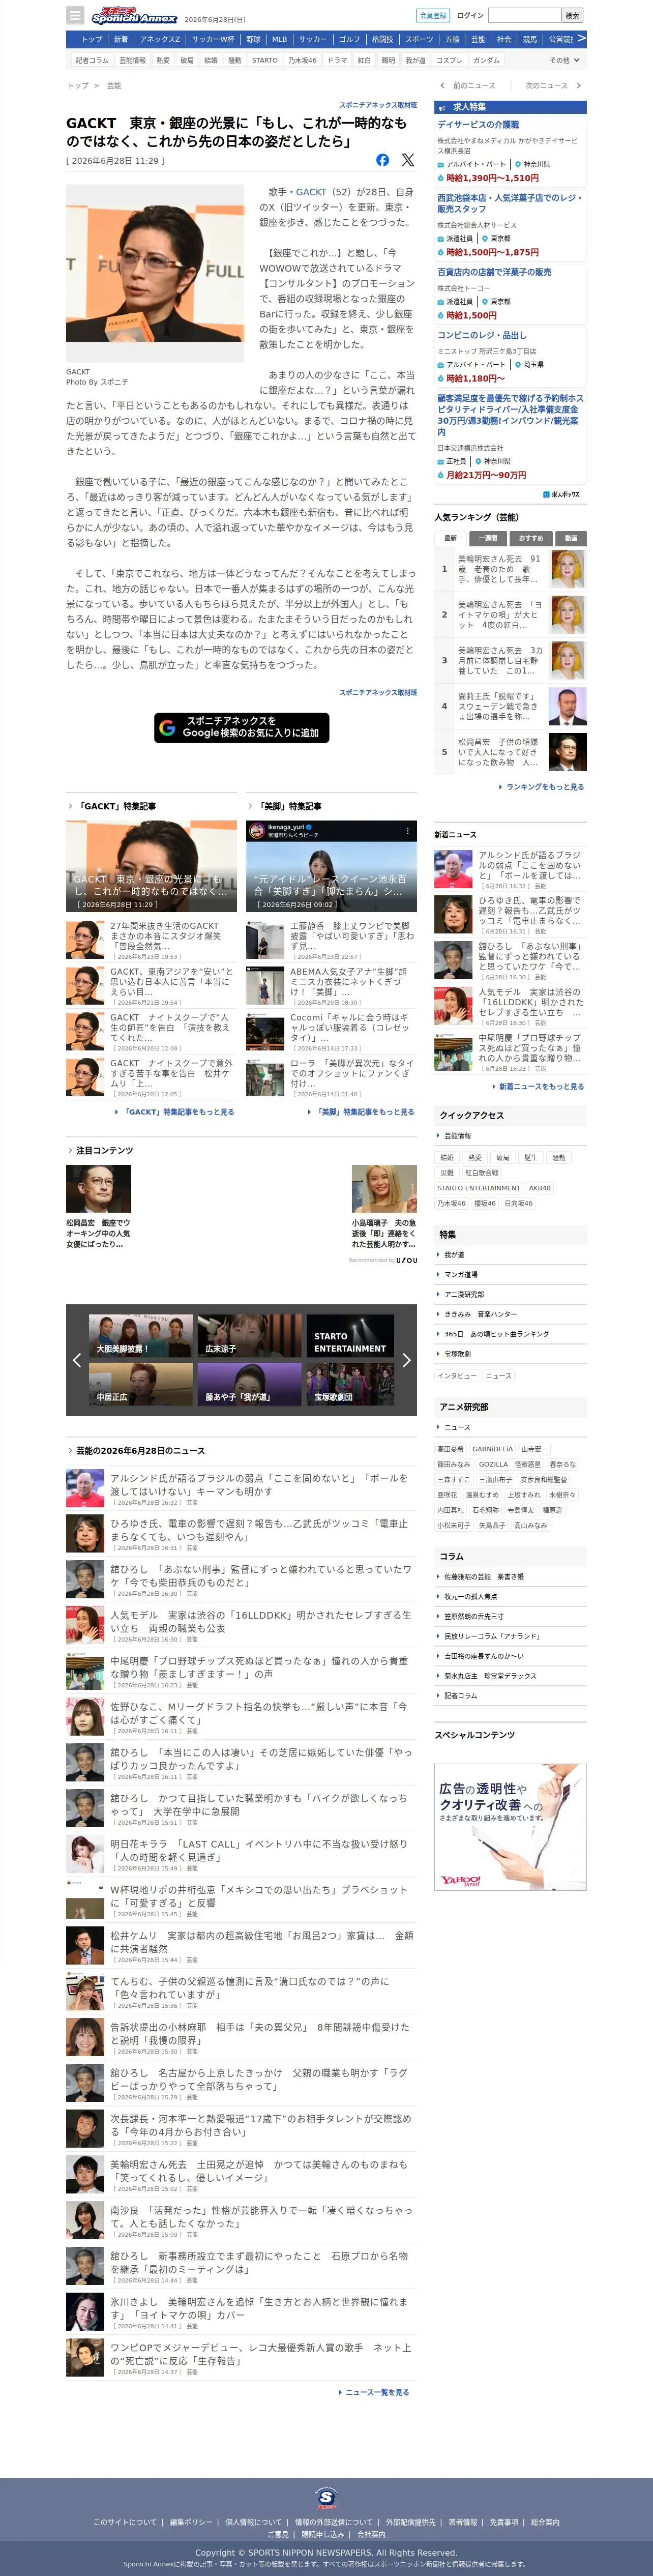Add Sponichi Annex to Google favorites
653x2576 pixels.
241,727
